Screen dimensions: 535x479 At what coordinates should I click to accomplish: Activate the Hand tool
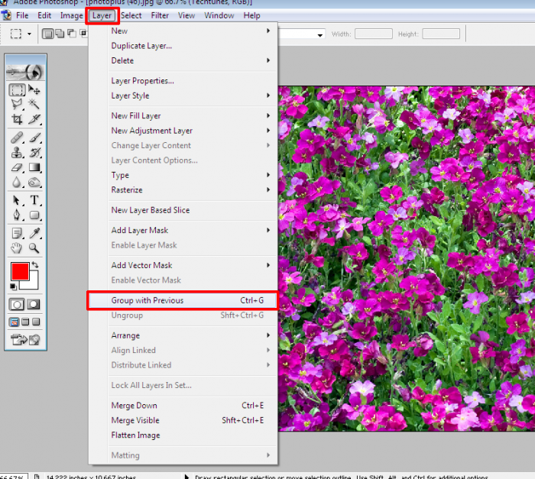point(17,248)
